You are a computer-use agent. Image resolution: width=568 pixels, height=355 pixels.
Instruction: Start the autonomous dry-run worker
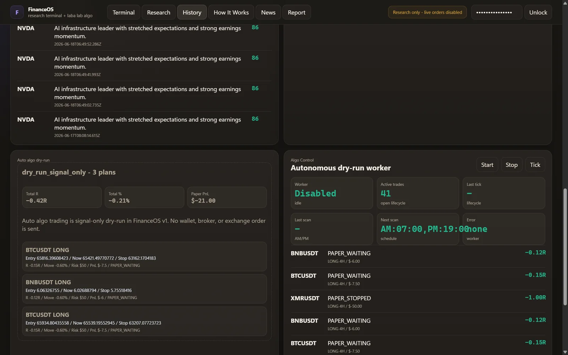pyautogui.click(x=487, y=165)
